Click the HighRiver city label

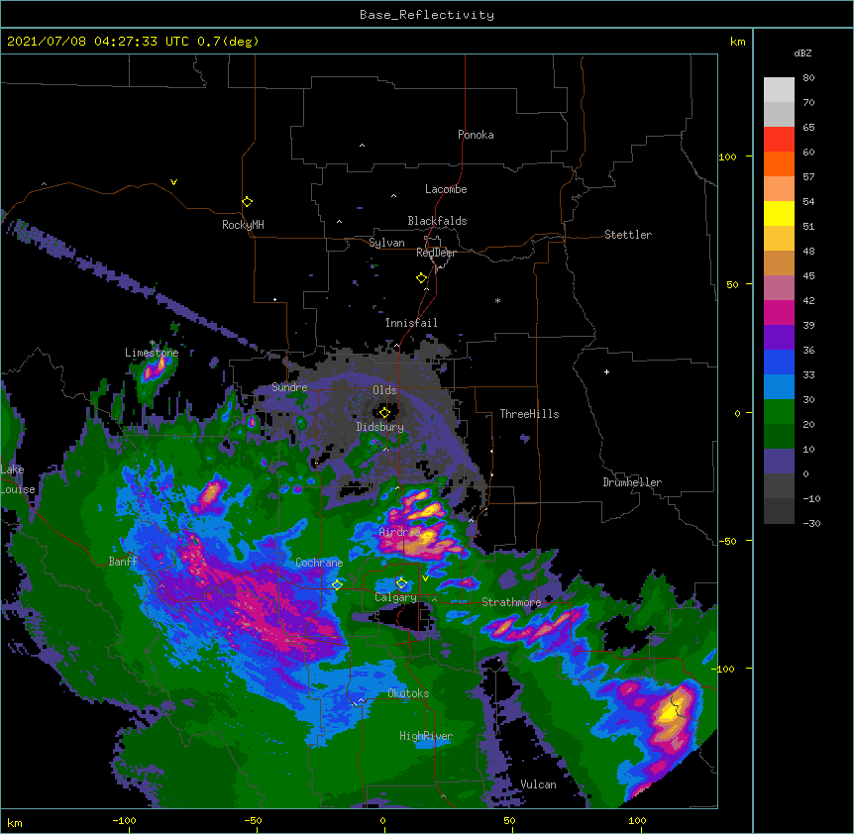click(426, 736)
